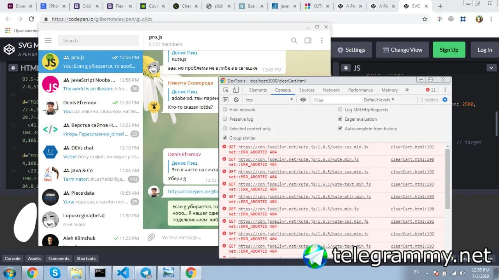The height and width of the screenshot is (280, 499).
Task: Switch to the Sources tab in DevTools
Action: coord(307,90)
